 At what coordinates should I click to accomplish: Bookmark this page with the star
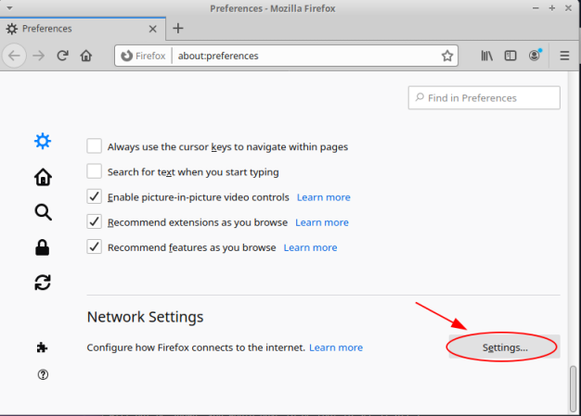[447, 56]
